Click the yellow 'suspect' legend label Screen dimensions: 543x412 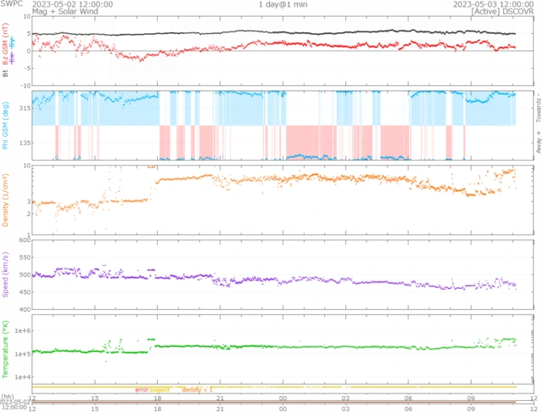(160, 390)
